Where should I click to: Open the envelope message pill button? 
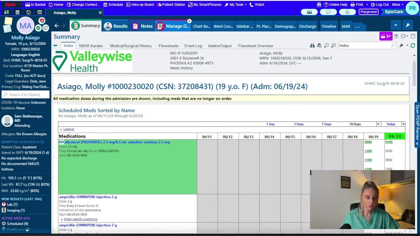tap(309, 12)
